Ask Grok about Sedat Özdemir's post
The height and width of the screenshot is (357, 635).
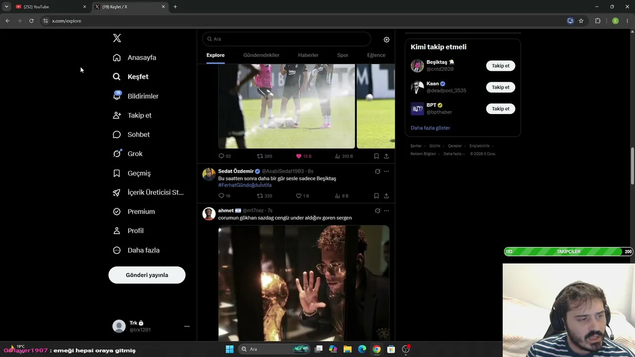[x=378, y=172]
